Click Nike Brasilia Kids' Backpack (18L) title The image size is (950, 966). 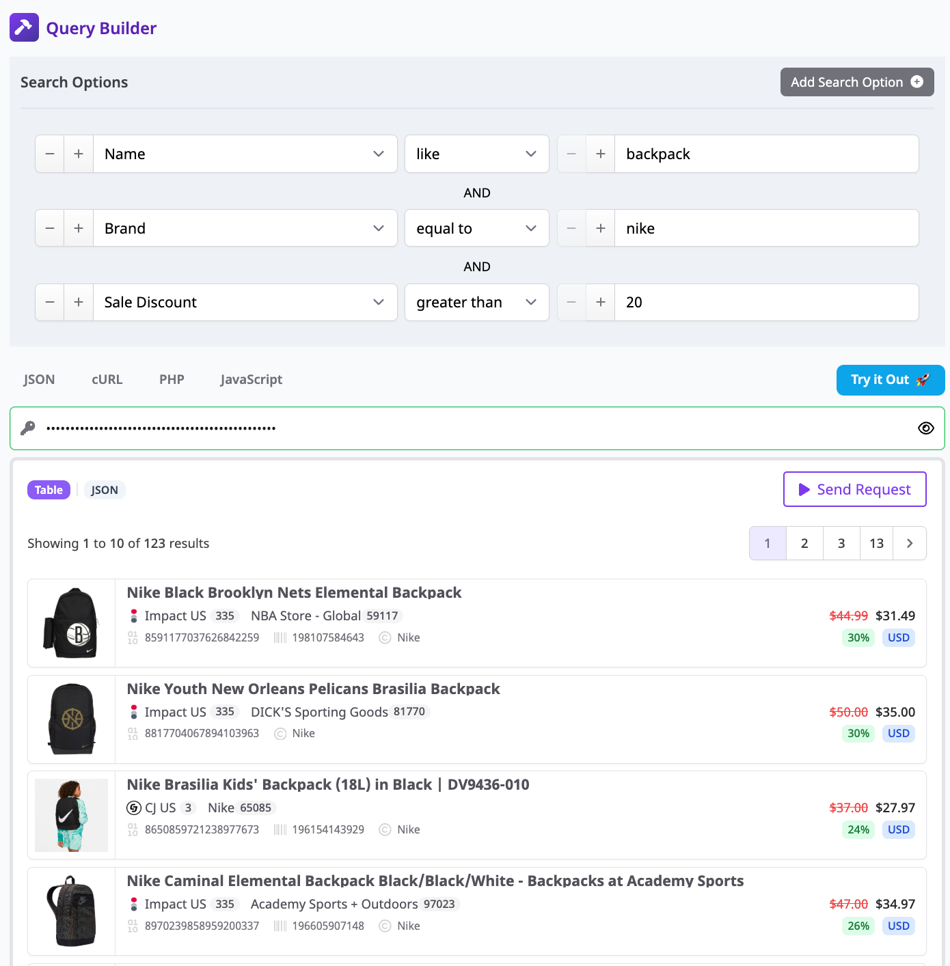[x=328, y=784]
